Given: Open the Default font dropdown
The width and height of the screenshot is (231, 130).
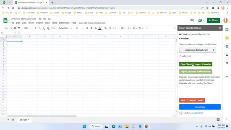Looking at the screenshot, I should (65, 28).
